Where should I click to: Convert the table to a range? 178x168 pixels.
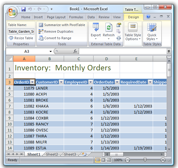pyautogui.click(x=55, y=38)
